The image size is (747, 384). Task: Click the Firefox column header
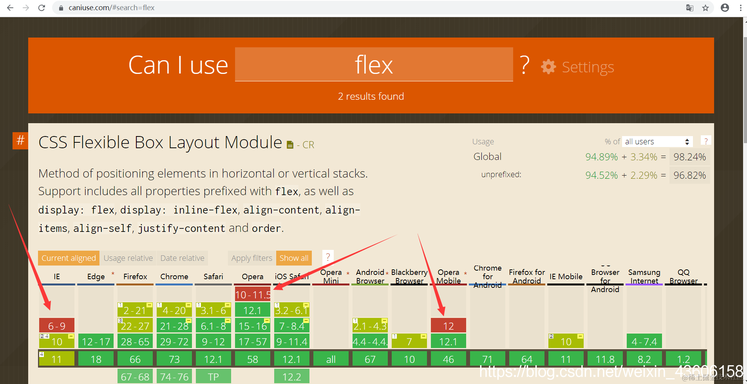coord(135,276)
